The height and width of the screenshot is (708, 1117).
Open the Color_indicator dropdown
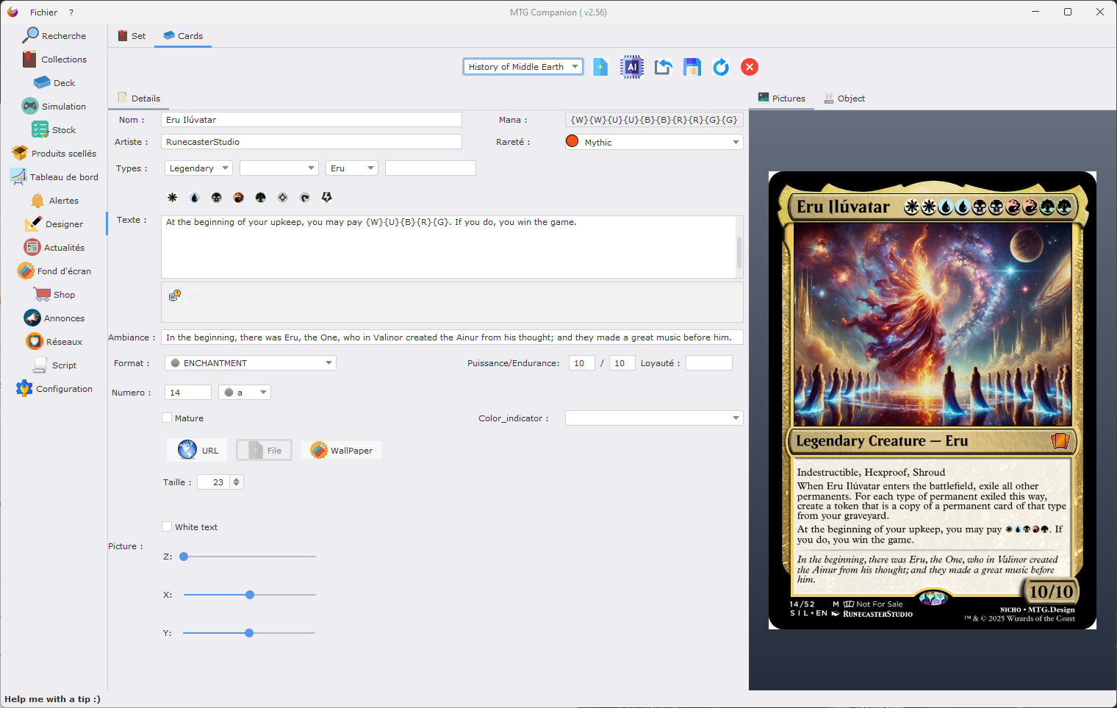tap(654, 418)
